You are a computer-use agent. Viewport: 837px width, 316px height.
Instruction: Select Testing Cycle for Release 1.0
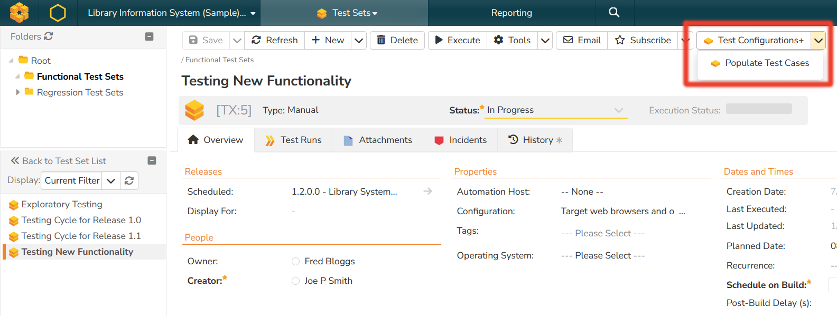(81, 220)
